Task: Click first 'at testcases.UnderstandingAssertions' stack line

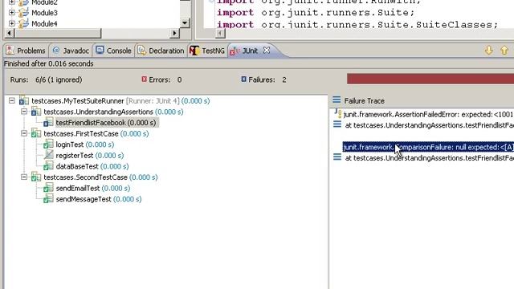Action: pos(430,125)
